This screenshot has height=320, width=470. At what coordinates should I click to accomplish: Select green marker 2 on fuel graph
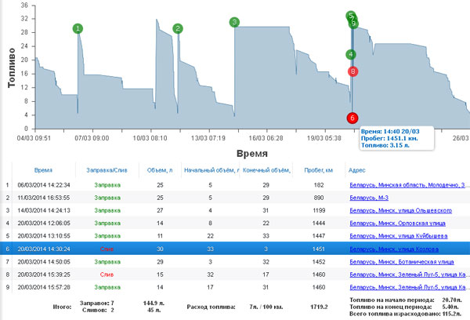coord(178,29)
